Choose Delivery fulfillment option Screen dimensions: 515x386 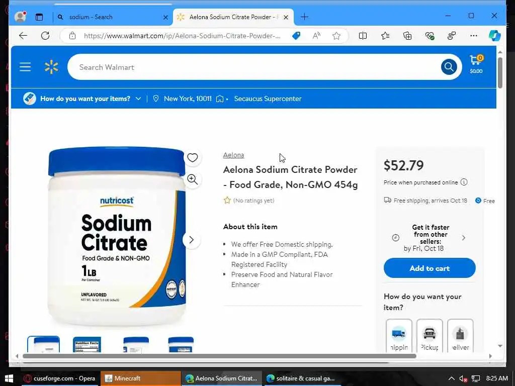tap(460, 335)
